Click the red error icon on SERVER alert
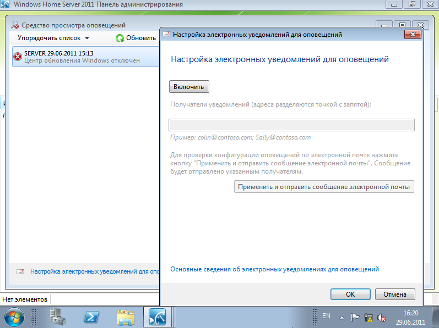439x328 pixels. (18, 57)
